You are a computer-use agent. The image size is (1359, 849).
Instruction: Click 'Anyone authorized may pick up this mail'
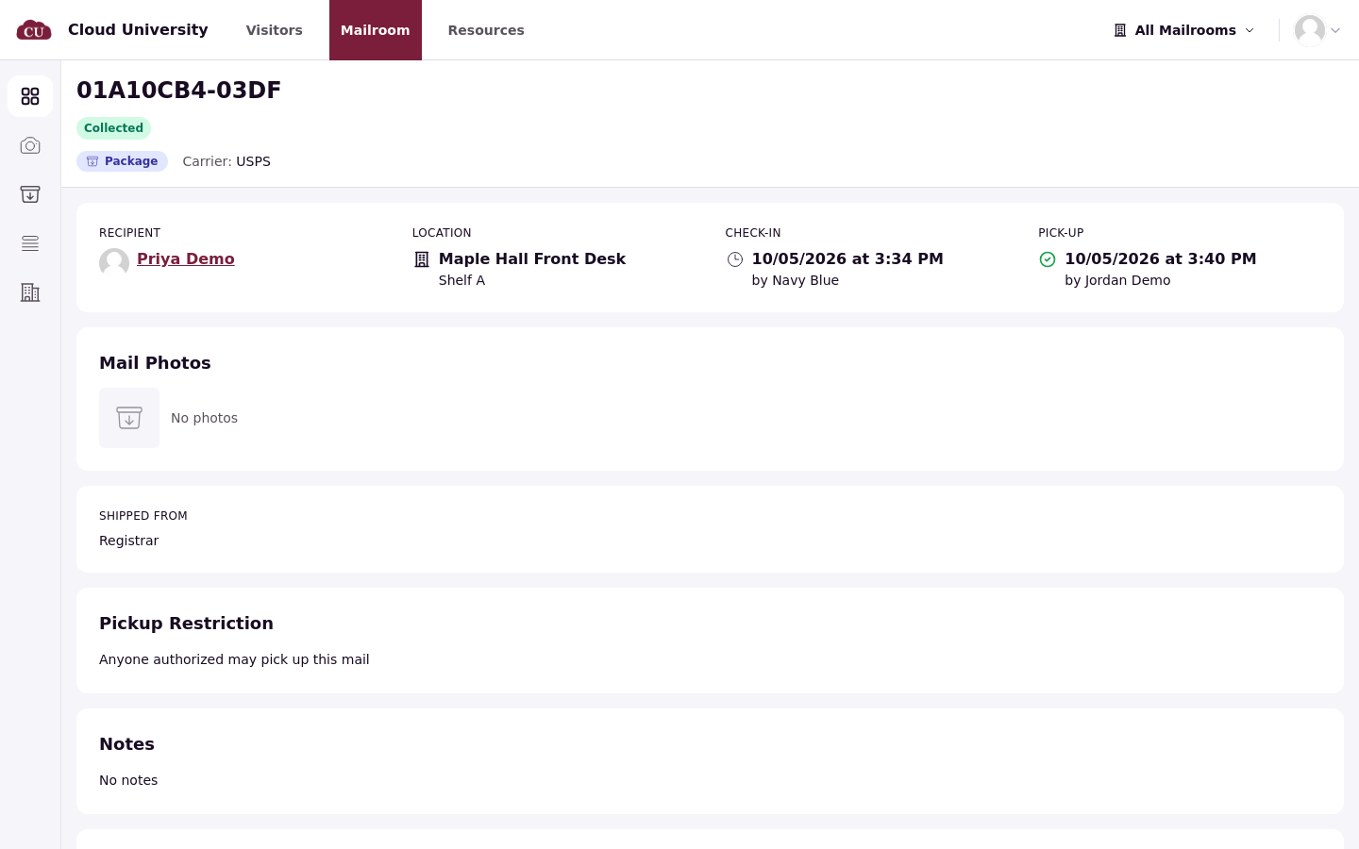(x=234, y=659)
